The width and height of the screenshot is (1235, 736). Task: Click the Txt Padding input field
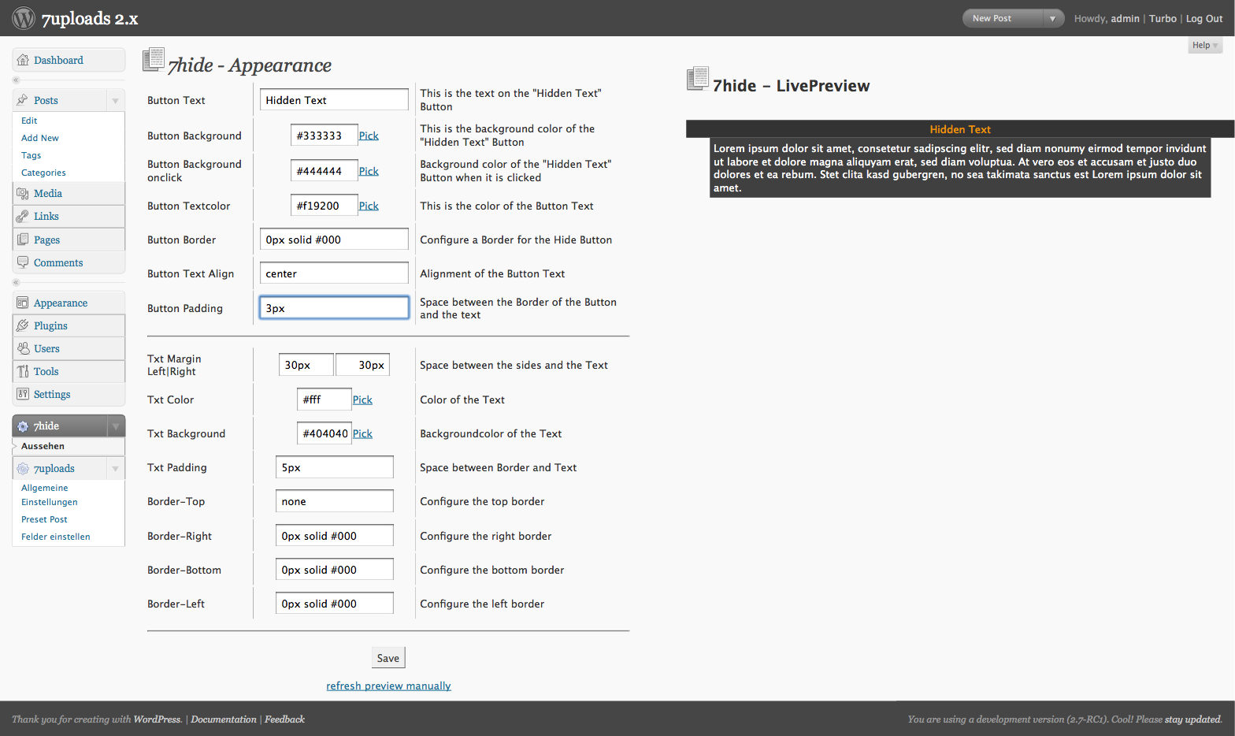pyautogui.click(x=335, y=467)
